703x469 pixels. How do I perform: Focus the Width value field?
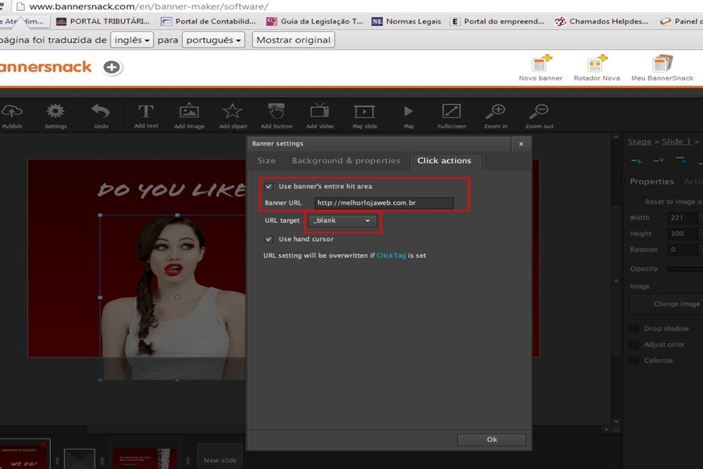click(x=684, y=217)
